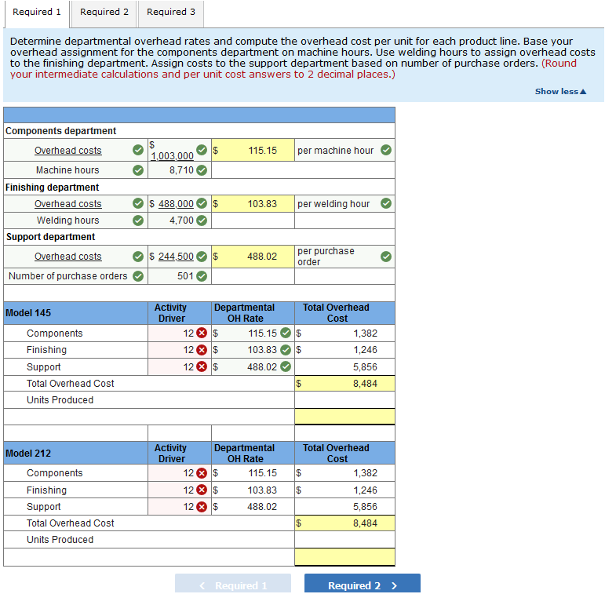Click Model 212 Units Produced value cell

(x=344, y=540)
